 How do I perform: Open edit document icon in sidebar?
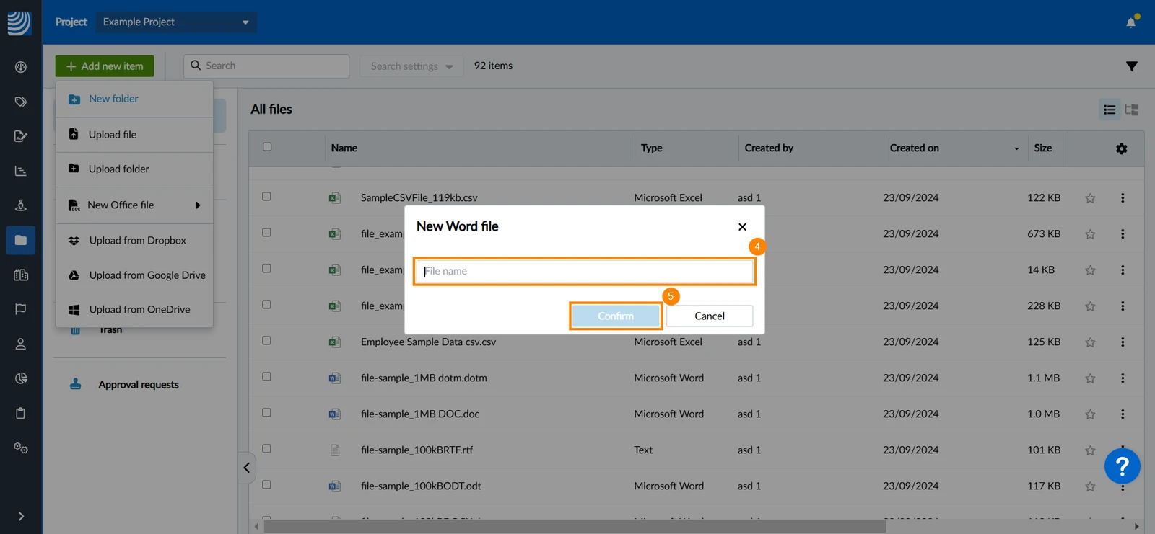[x=21, y=136]
